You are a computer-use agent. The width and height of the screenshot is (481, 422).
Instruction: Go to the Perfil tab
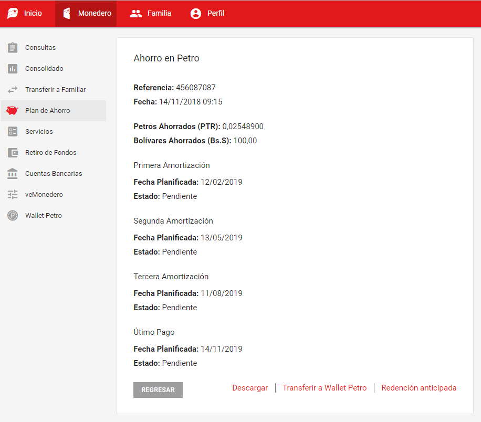click(x=215, y=14)
